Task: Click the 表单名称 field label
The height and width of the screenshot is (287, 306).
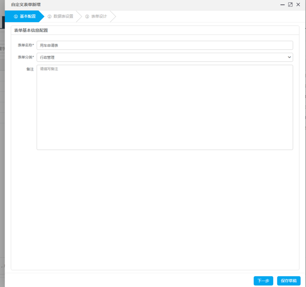Action: [x=26, y=45]
